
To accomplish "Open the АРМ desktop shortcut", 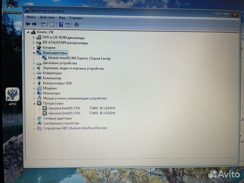I will (x=13, y=97).
